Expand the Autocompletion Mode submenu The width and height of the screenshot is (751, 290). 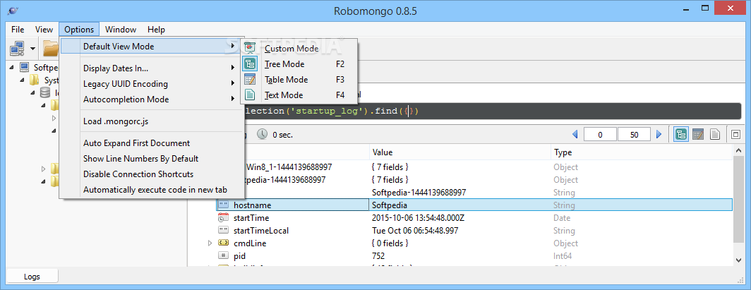pos(150,99)
